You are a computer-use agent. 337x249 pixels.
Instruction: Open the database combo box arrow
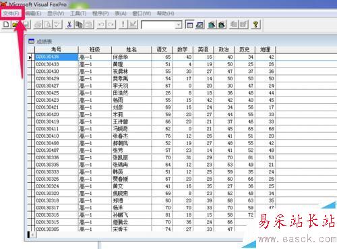click(x=179, y=24)
